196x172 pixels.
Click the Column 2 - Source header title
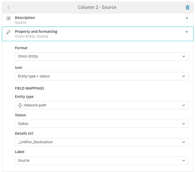click(97, 7)
